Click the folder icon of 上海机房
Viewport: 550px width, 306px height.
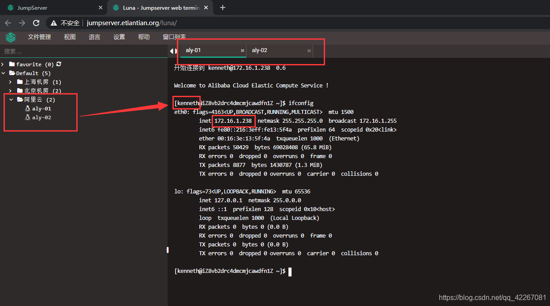pyautogui.click(x=19, y=82)
